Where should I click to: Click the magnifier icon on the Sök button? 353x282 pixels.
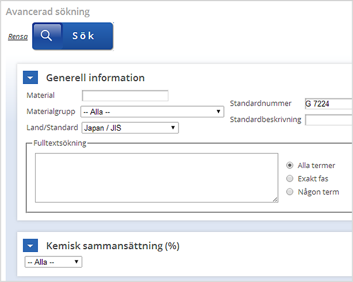(46, 36)
